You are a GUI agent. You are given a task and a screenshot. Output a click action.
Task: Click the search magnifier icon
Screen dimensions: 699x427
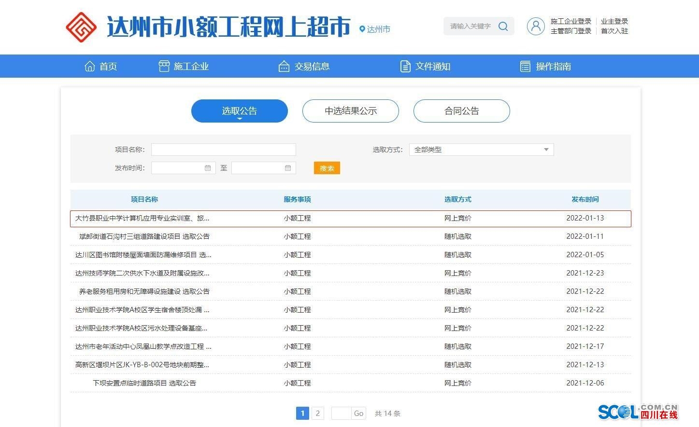pyautogui.click(x=503, y=26)
